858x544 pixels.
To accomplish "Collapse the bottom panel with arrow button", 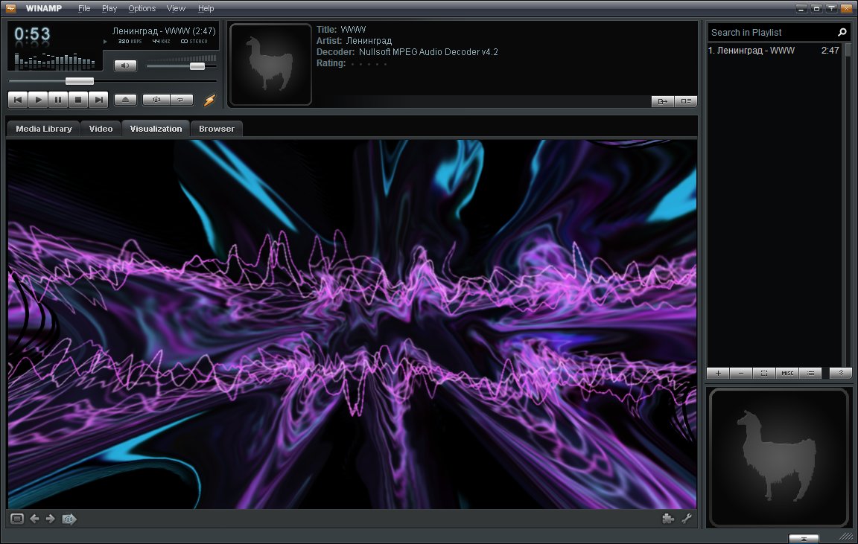I will (x=804, y=538).
